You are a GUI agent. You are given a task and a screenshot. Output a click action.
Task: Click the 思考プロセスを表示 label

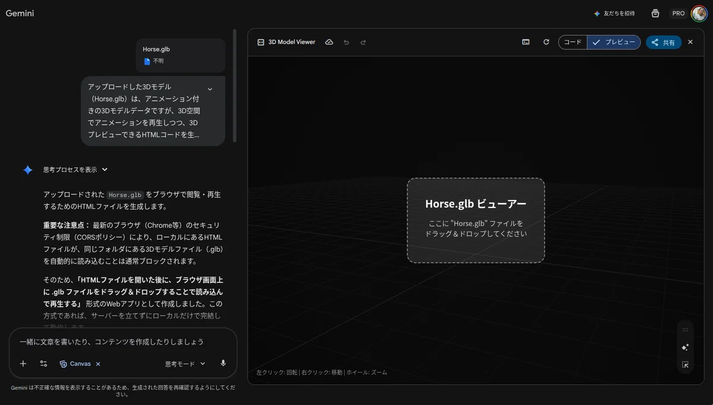(70, 169)
